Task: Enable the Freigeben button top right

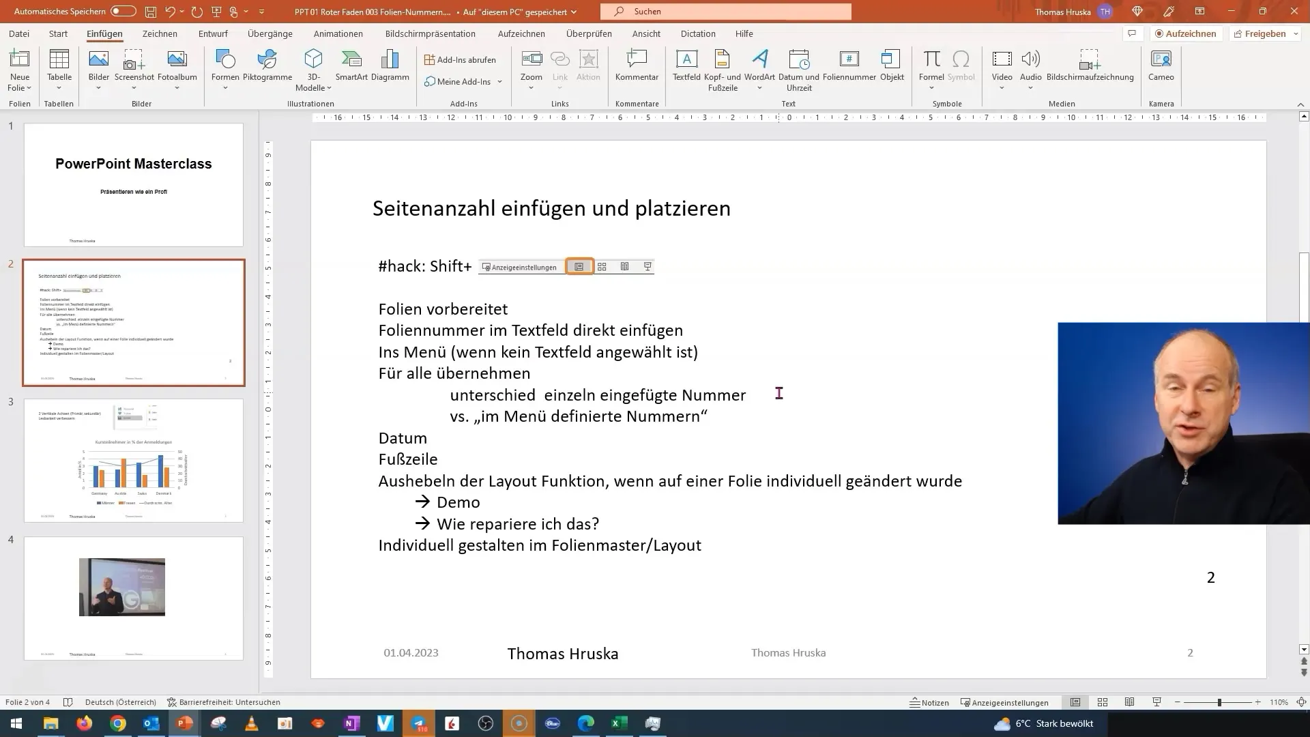Action: click(1260, 33)
